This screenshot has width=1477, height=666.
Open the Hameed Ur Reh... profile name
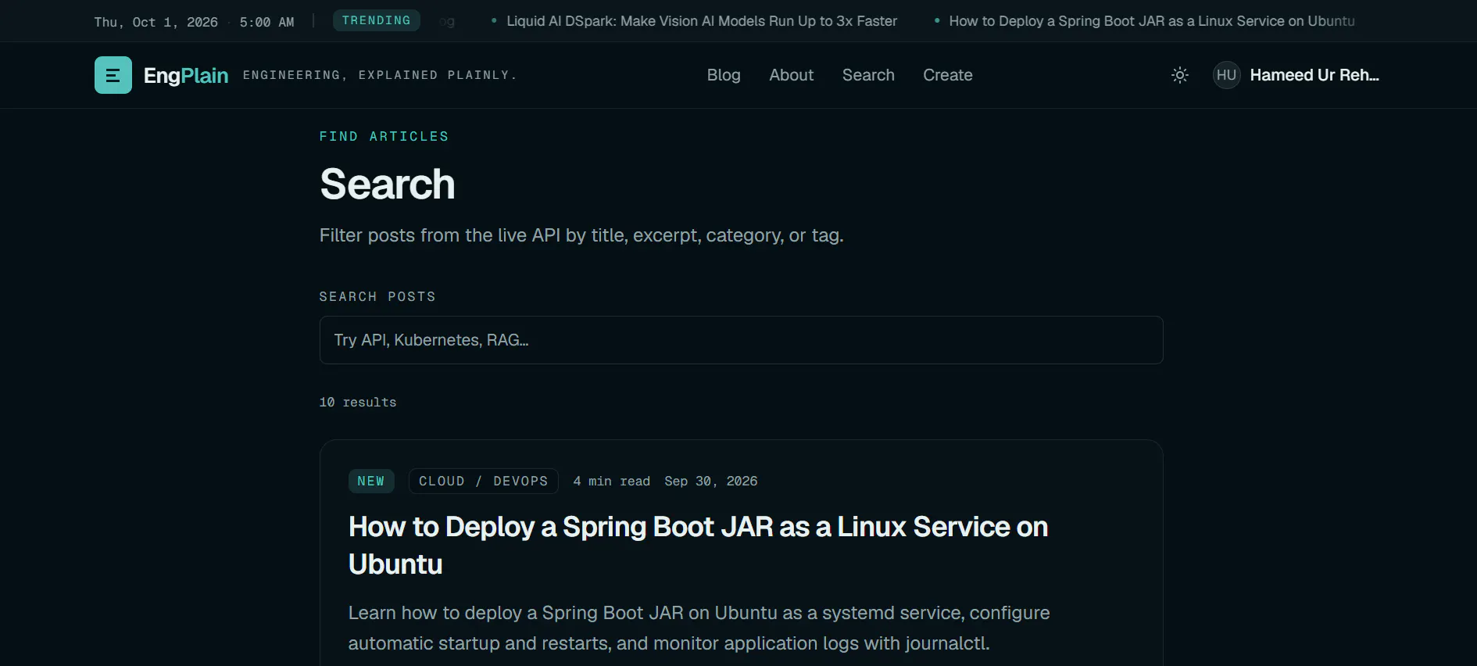(x=1314, y=75)
